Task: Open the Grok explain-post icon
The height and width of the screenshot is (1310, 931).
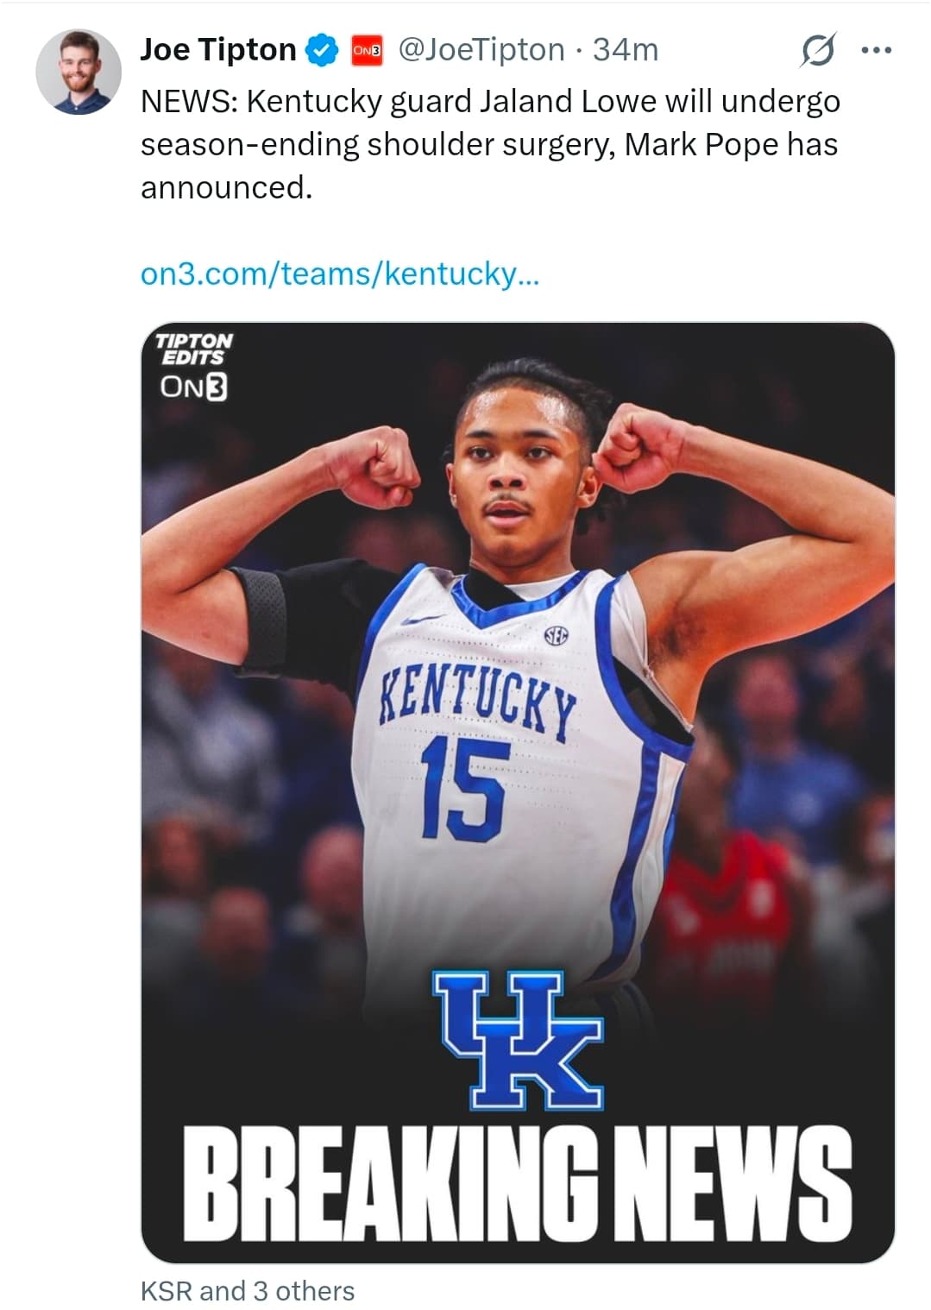Action: pos(816,51)
